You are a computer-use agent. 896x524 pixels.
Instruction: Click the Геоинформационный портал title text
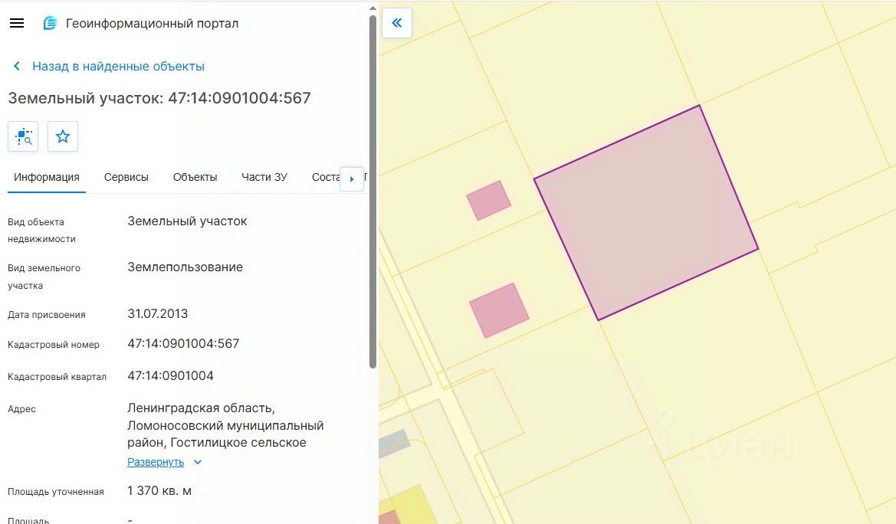152,24
